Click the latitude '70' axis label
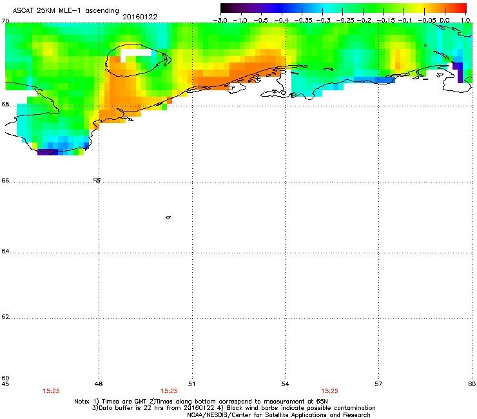This screenshot has height=419, width=477. point(5,21)
